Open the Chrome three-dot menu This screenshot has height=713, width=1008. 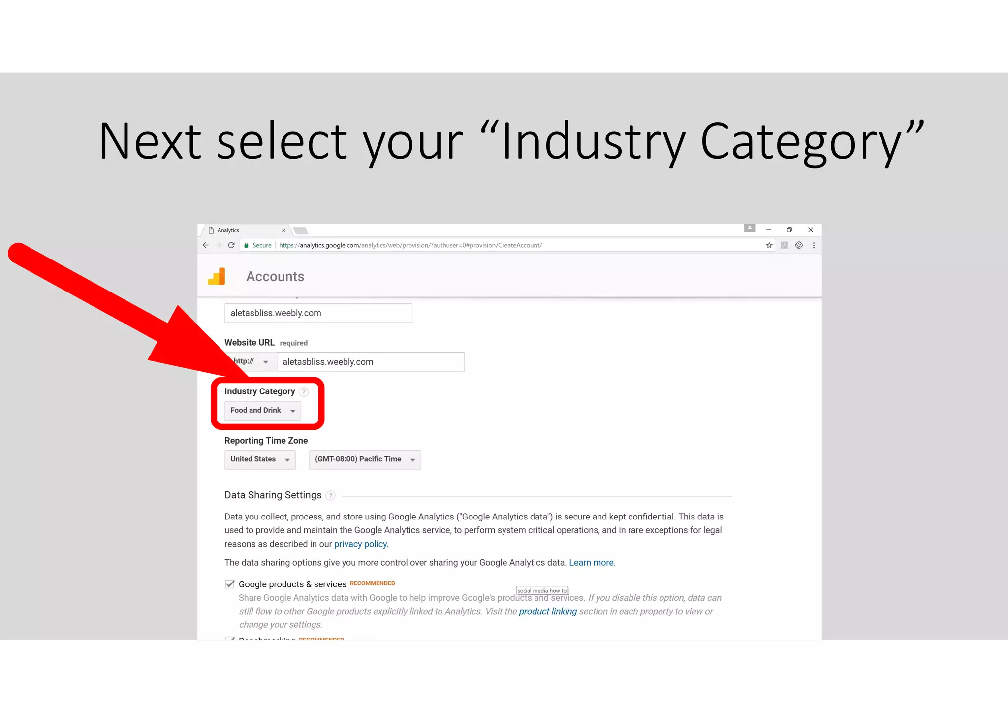(x=814, y=245)
